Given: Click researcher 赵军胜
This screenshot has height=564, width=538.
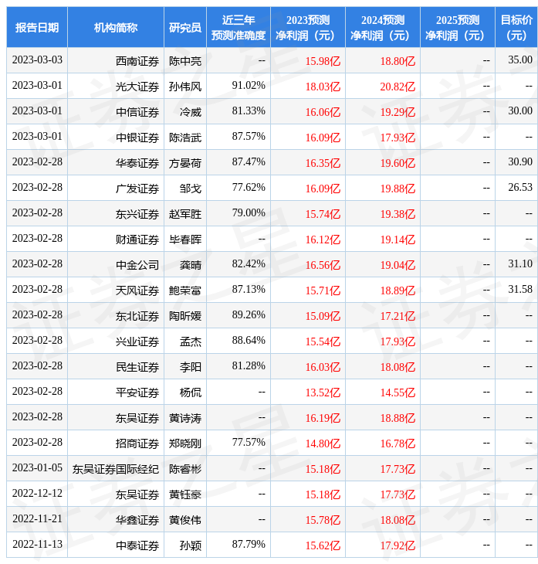Looking at the screenshot, I should 185,214.
